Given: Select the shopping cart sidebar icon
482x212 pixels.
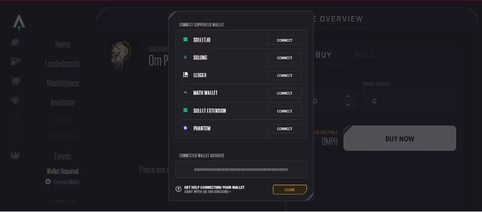Looking at the screenshot, I should click(15, 81).
